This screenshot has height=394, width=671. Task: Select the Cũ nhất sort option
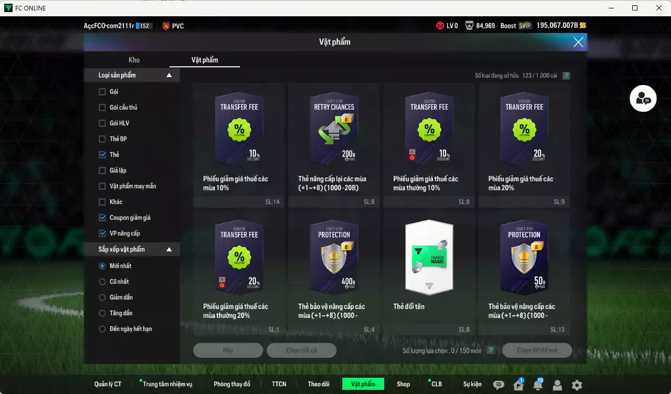click(x=102, y=282)
